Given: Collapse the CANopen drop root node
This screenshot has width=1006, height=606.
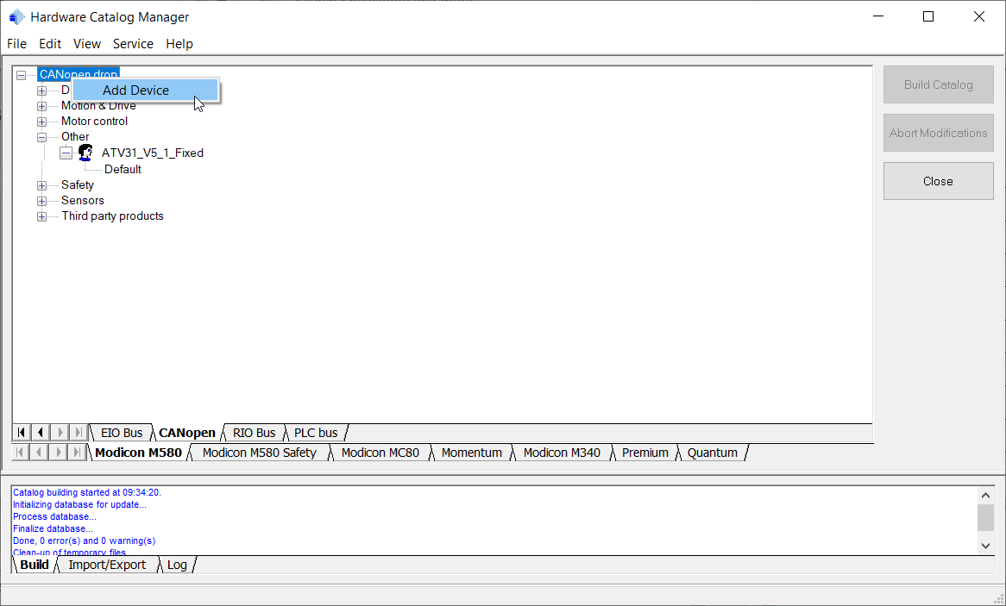Looking at the screenshot, I should coord(22,75).
